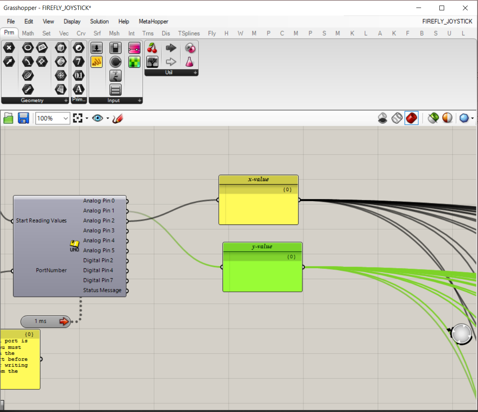Viewport: 478px width, 412px height.
Task: Open preview mesh quality dropdown arrow
Action: (472, 118)
